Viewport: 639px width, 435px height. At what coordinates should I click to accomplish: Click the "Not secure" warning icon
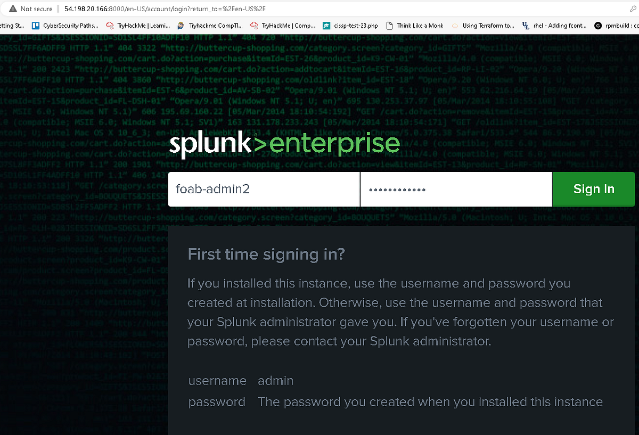pyautogui.click(x=12, y=9)
